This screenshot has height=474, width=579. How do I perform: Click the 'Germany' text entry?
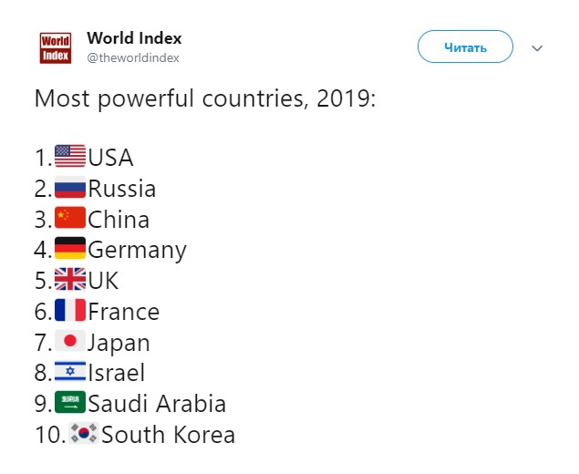[x=138, y=251]
